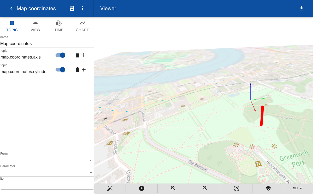
Task: Save the Map coordinates configuration
Action: [x=72, y=8]
